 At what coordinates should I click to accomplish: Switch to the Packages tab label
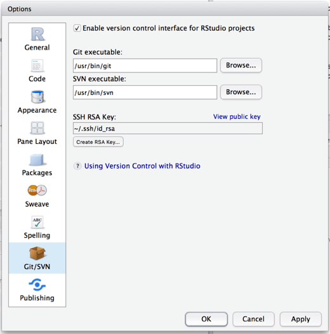click(x=37, y=173)
